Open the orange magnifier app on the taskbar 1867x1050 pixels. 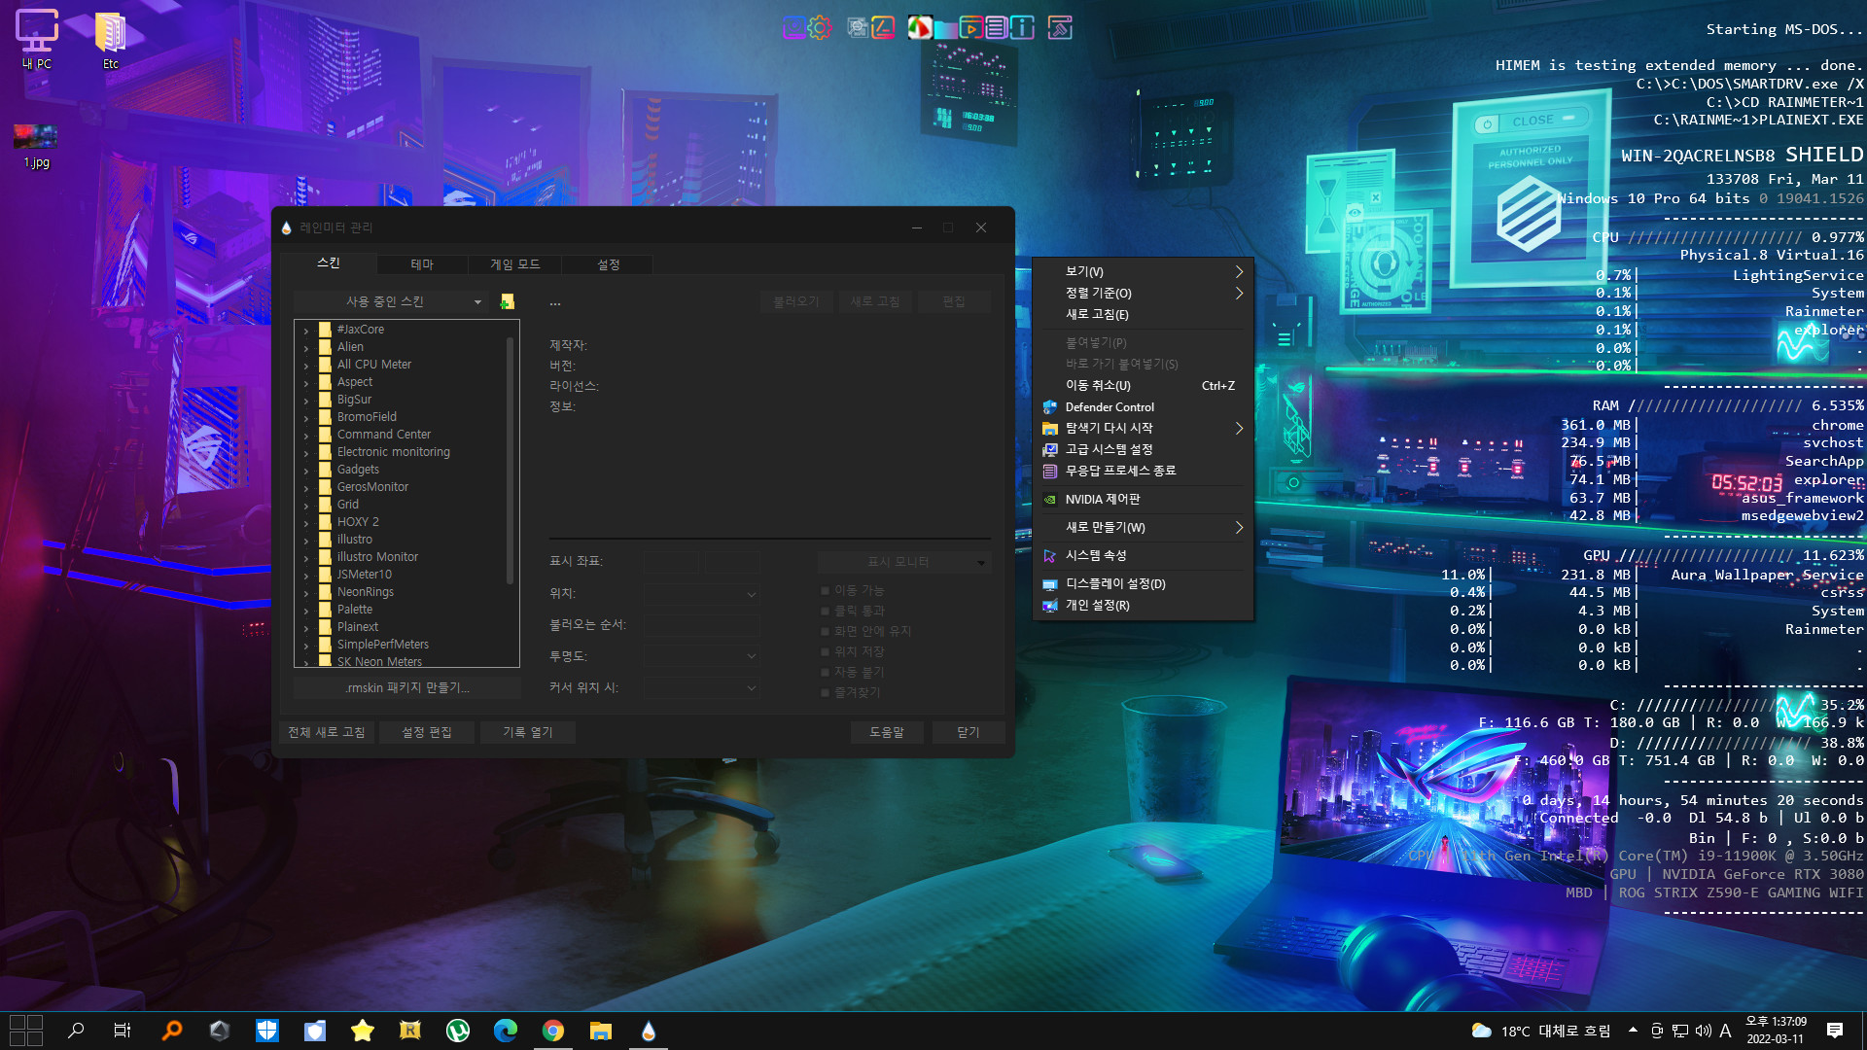pos(172,1031)
